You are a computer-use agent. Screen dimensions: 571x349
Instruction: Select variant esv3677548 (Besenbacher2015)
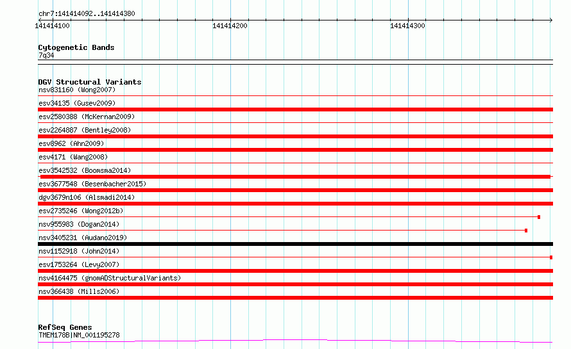(x=92, y=184)
